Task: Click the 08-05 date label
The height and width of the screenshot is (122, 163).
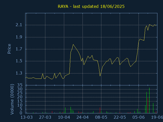Action: [101, 117]
